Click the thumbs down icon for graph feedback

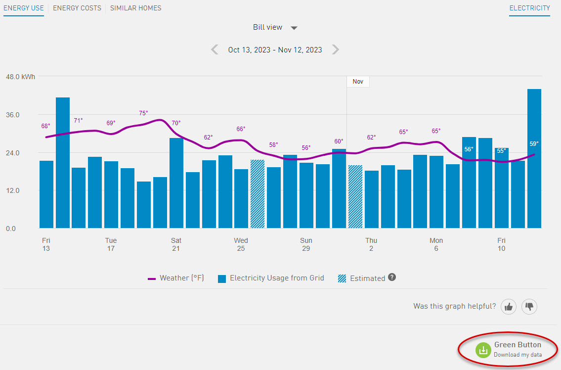point(529,307)
